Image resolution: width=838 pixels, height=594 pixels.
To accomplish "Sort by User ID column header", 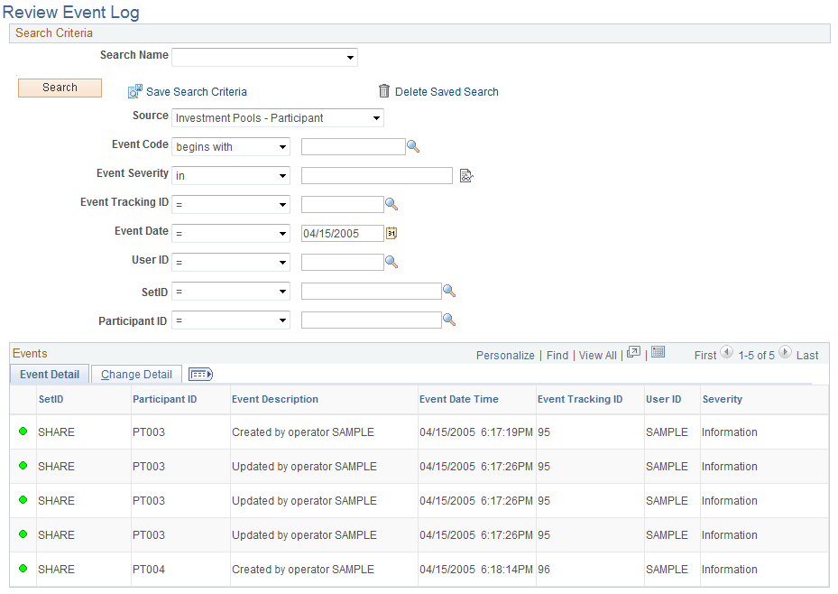I will pos(663,399).
